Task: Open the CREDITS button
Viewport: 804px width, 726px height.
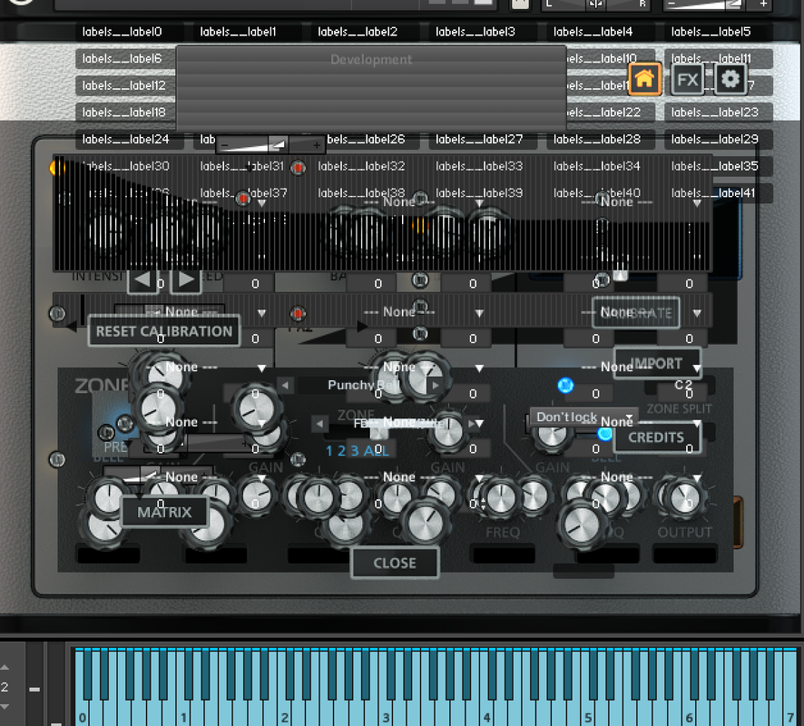Action: coord(656,437)
